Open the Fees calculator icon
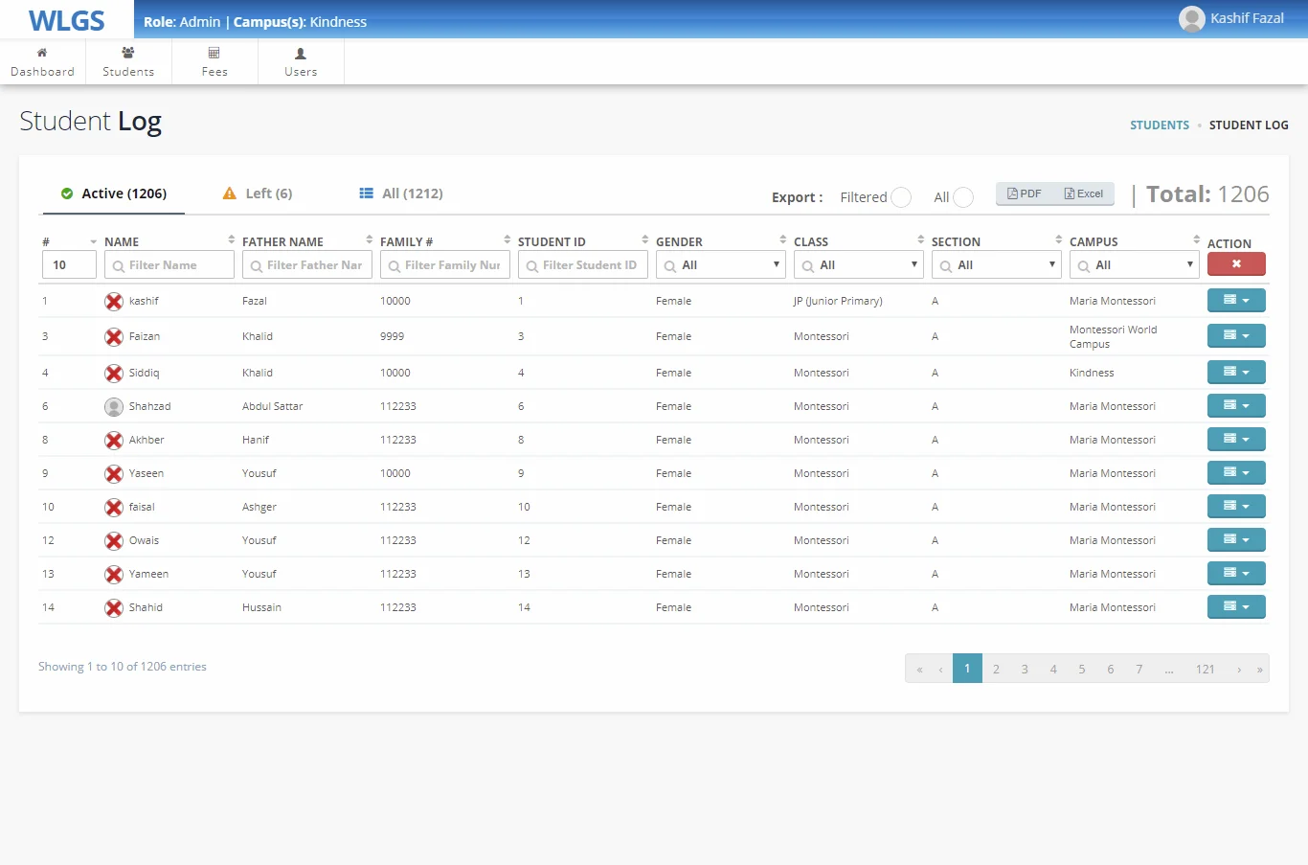The width and height of the screenshot is (1308, 865). (x=214, y=53)
